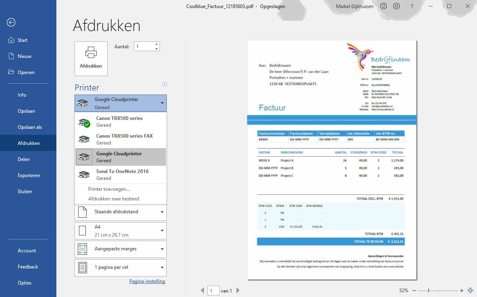Viewport: 477px width, 297px height.
Task: Open the Opslaan als sidebar item
Action: [x=28, y=127]
